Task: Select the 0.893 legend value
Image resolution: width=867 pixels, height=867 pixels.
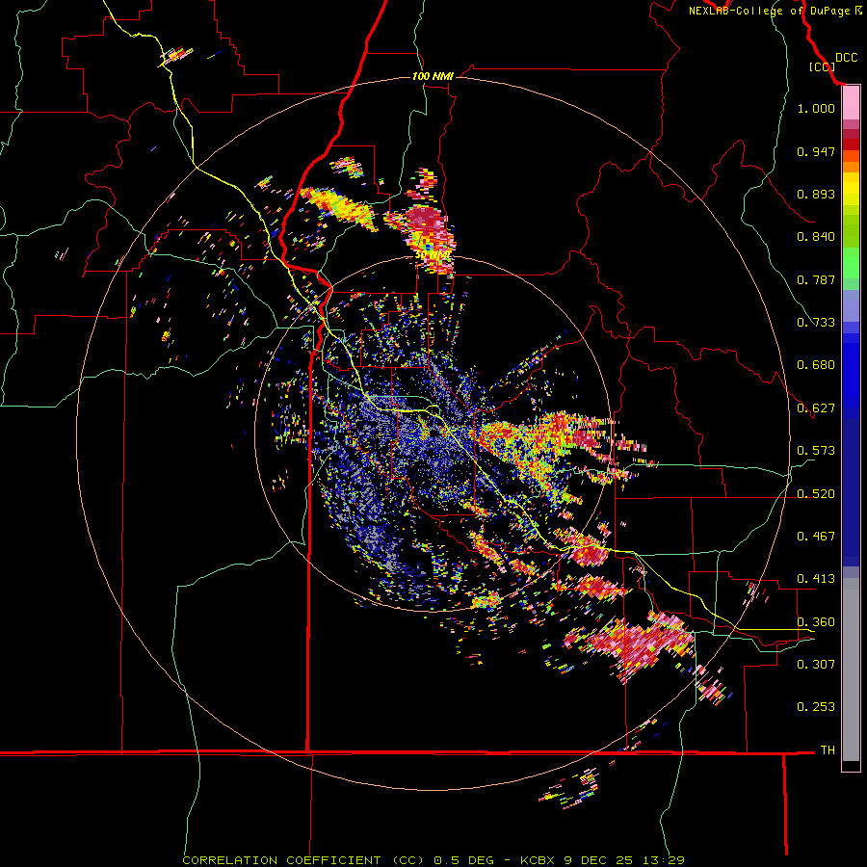Action: coord(816,194)
